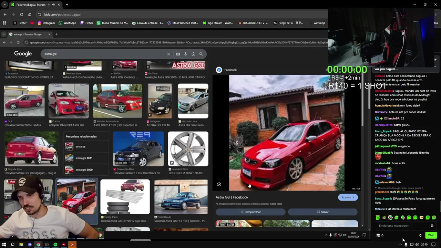Focus the astra gsi search field

[x=103, y=54]
